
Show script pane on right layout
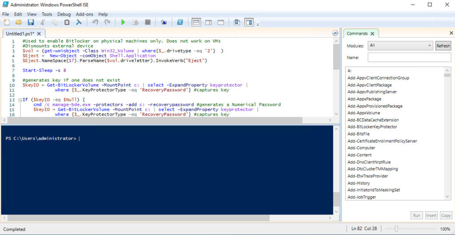click(x=208, y=22)
